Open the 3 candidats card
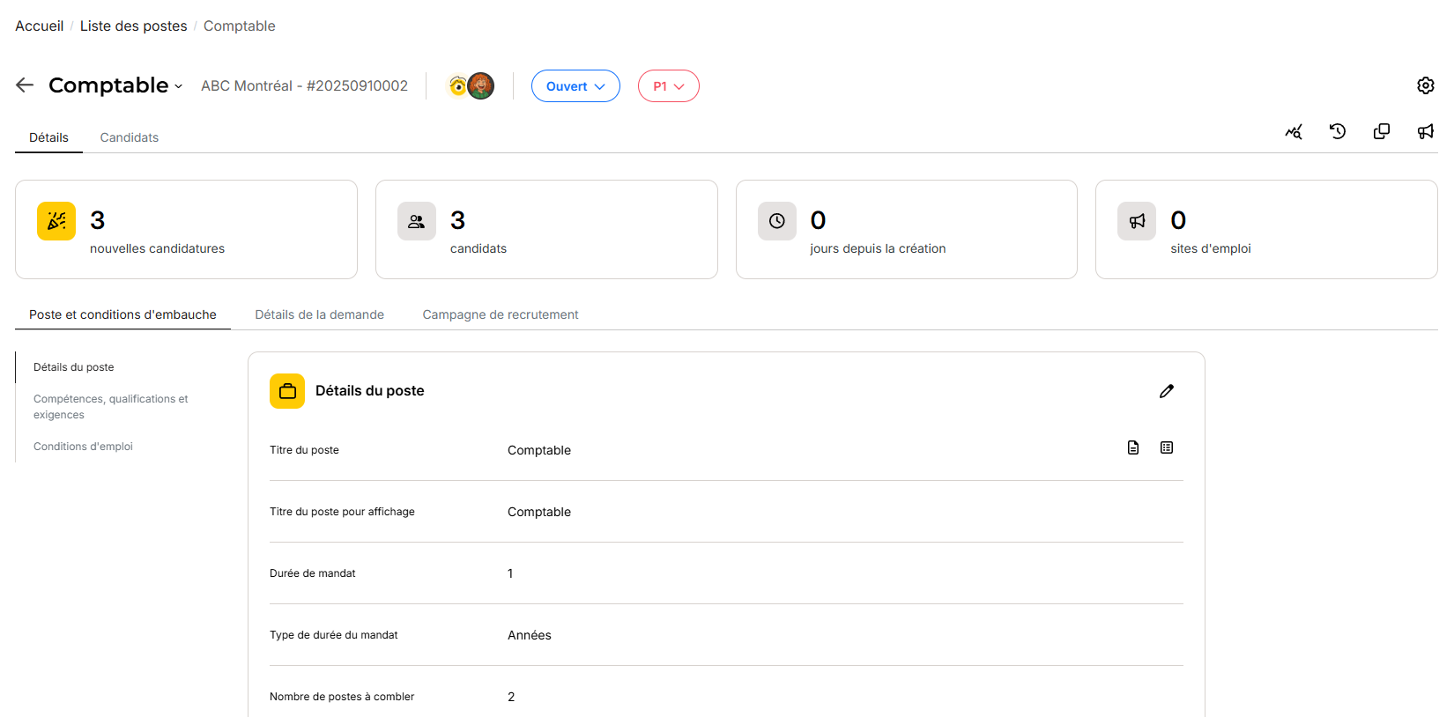This screenshot has height=717, width=1454. coord(546,230)
